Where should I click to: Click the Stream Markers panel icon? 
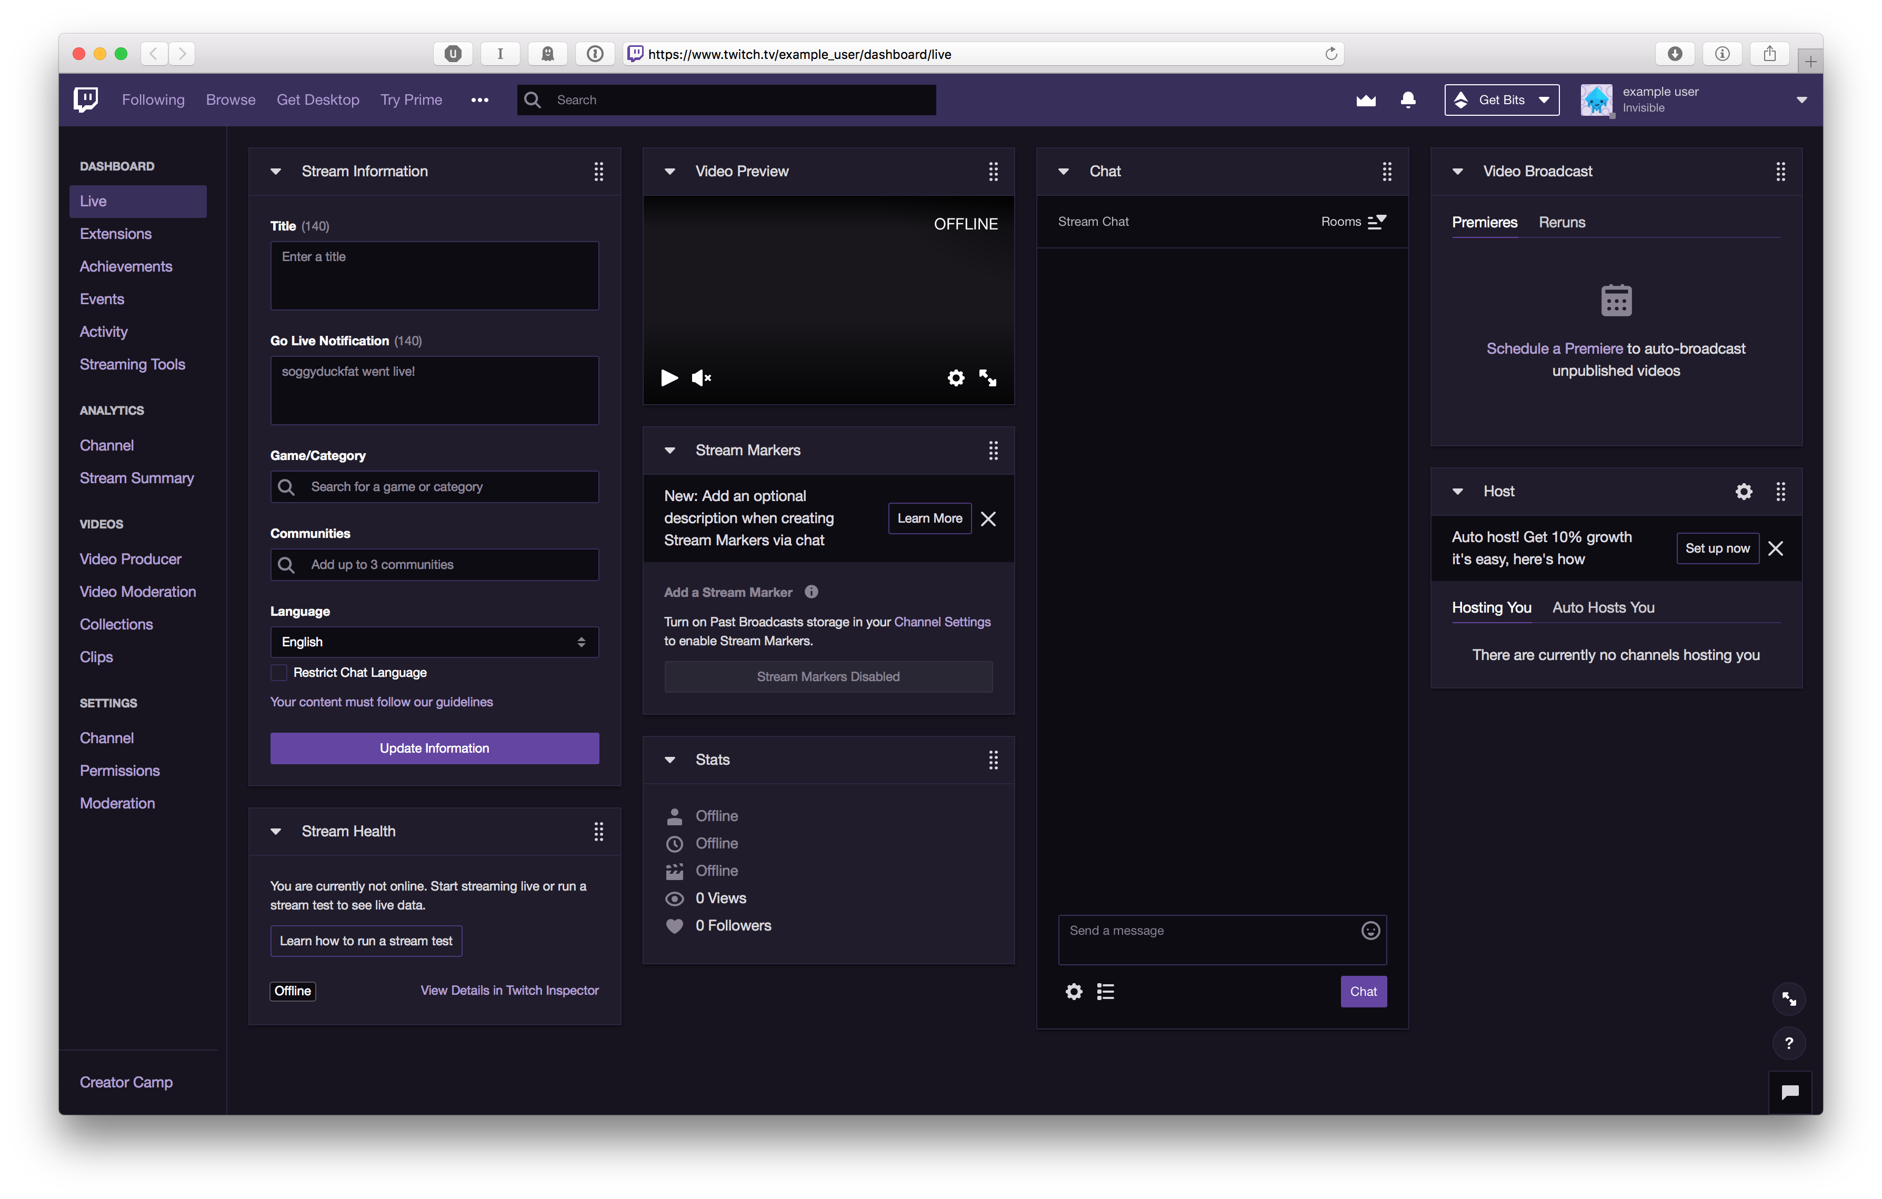pos(993,450)
